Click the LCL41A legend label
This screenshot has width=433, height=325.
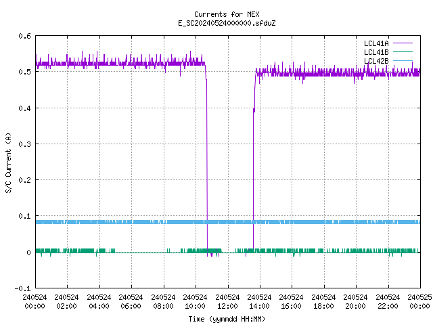376,43
